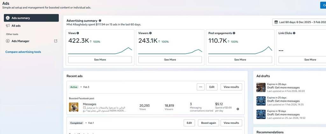Select Ads summary in the sidebar
The height and width of the screenshot is (134, 326).
click(31, 18)
